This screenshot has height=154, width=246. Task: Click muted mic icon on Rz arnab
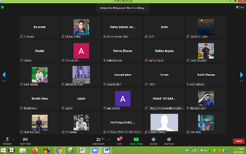(22, 37)
